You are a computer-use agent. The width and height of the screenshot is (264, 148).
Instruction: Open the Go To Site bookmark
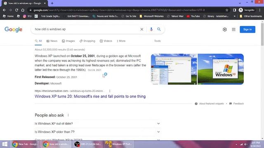coord(129,16)
